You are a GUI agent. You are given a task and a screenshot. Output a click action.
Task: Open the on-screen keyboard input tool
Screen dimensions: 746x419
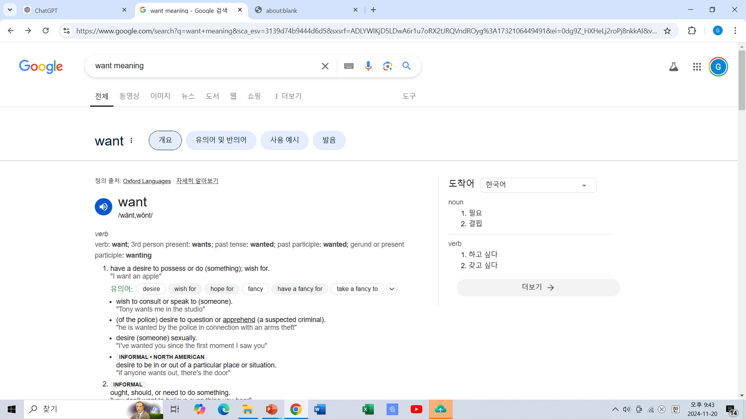pyautogui.click(x=349, y=66)
